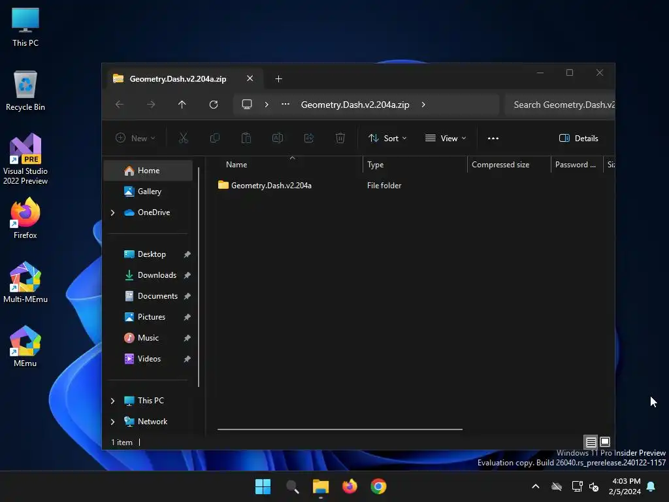Click the horizontal scrollbar in file list

[x=340, y=429]
